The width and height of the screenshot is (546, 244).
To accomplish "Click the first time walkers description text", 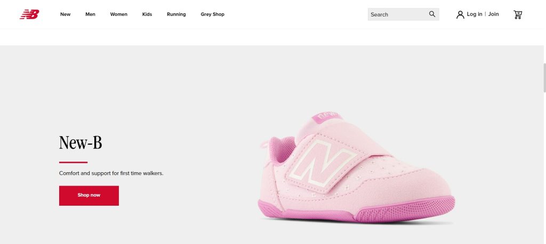I will tap(111, 173).
